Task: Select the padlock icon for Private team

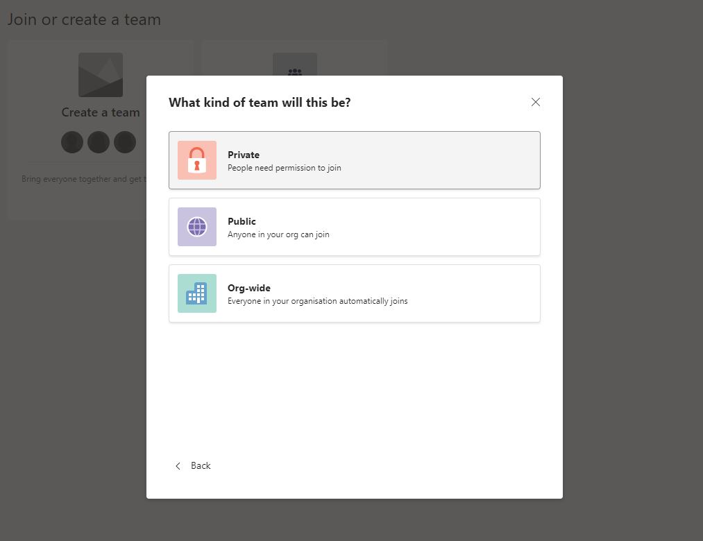Action: (197, 160)
